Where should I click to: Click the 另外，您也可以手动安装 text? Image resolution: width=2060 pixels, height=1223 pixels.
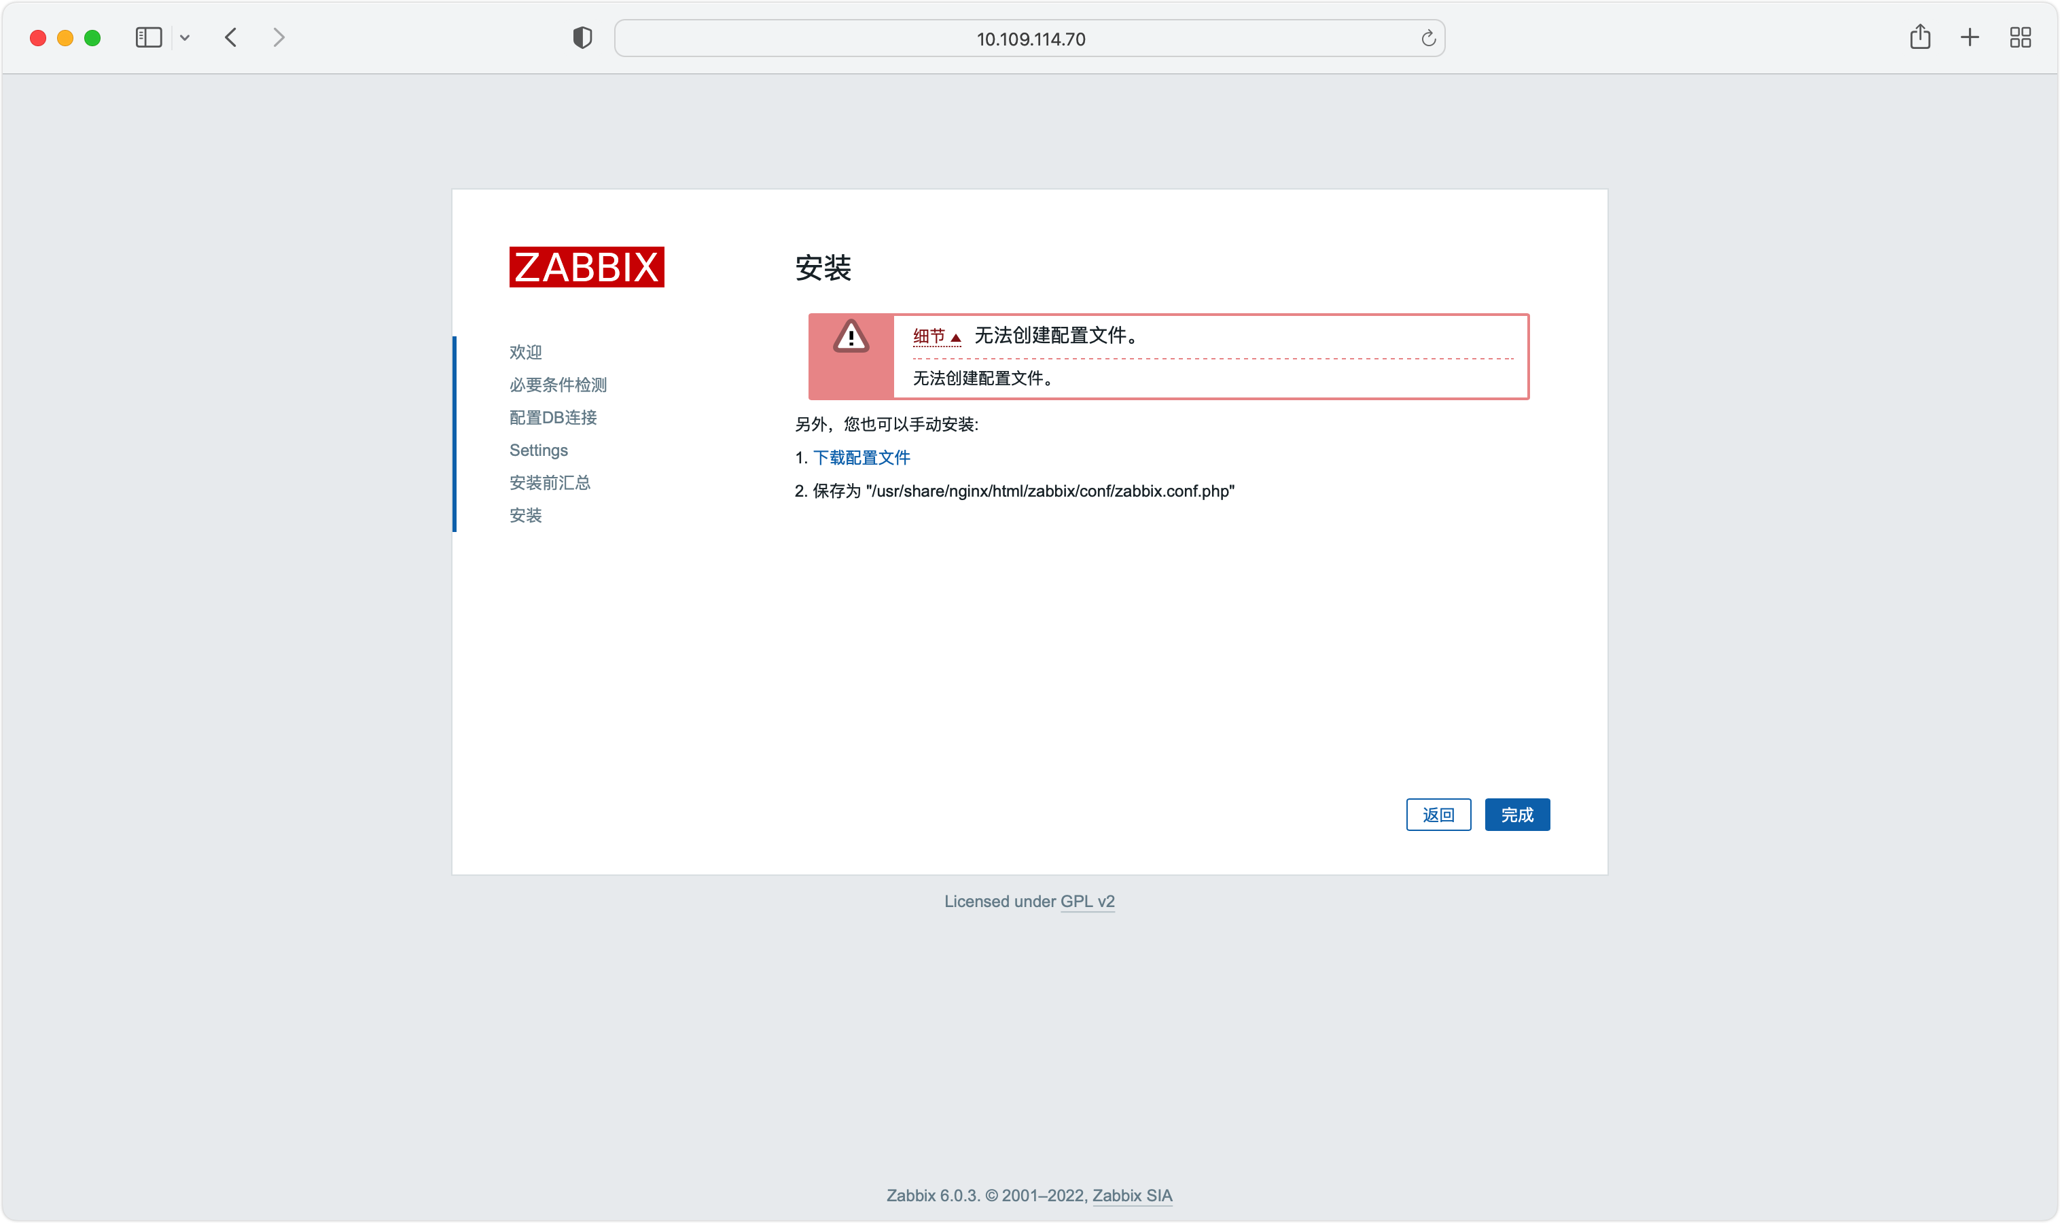pyautogui.click(x=887, y=425)
